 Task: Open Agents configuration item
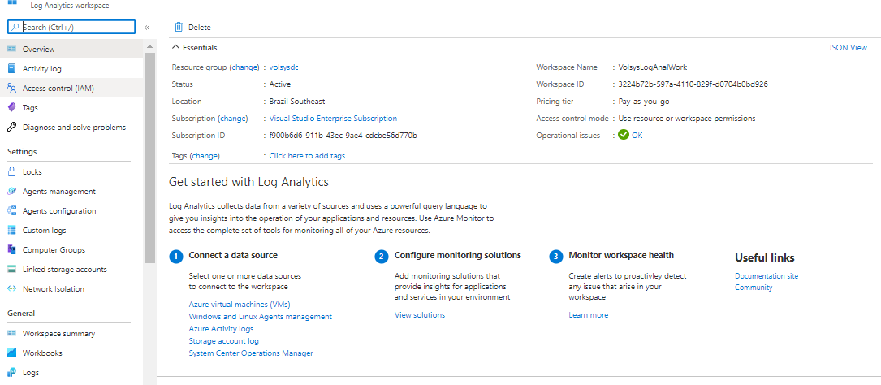(x=71, y=210)
